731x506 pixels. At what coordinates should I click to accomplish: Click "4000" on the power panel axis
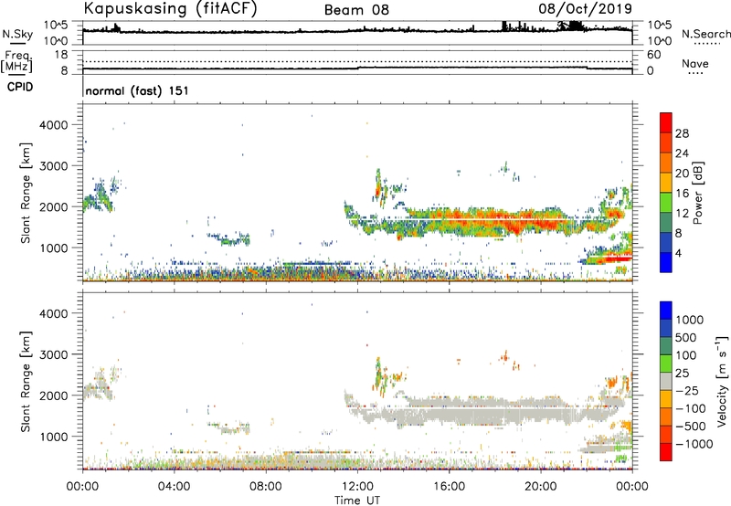54,125
